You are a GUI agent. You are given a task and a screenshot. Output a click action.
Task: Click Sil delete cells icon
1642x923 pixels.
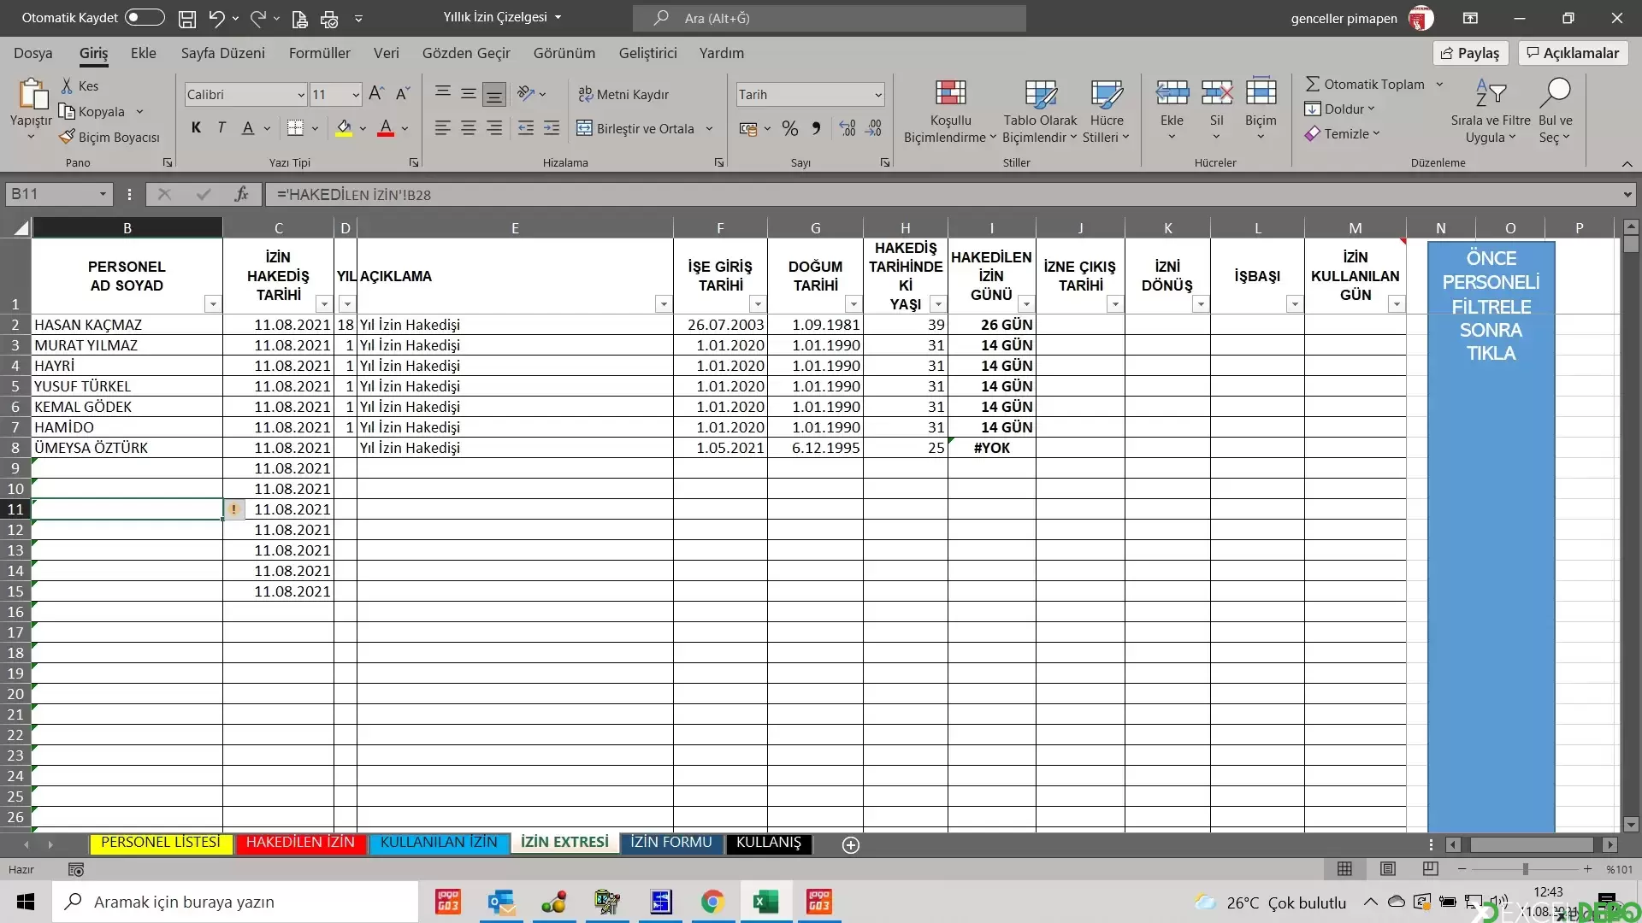tap(1216, 92)
